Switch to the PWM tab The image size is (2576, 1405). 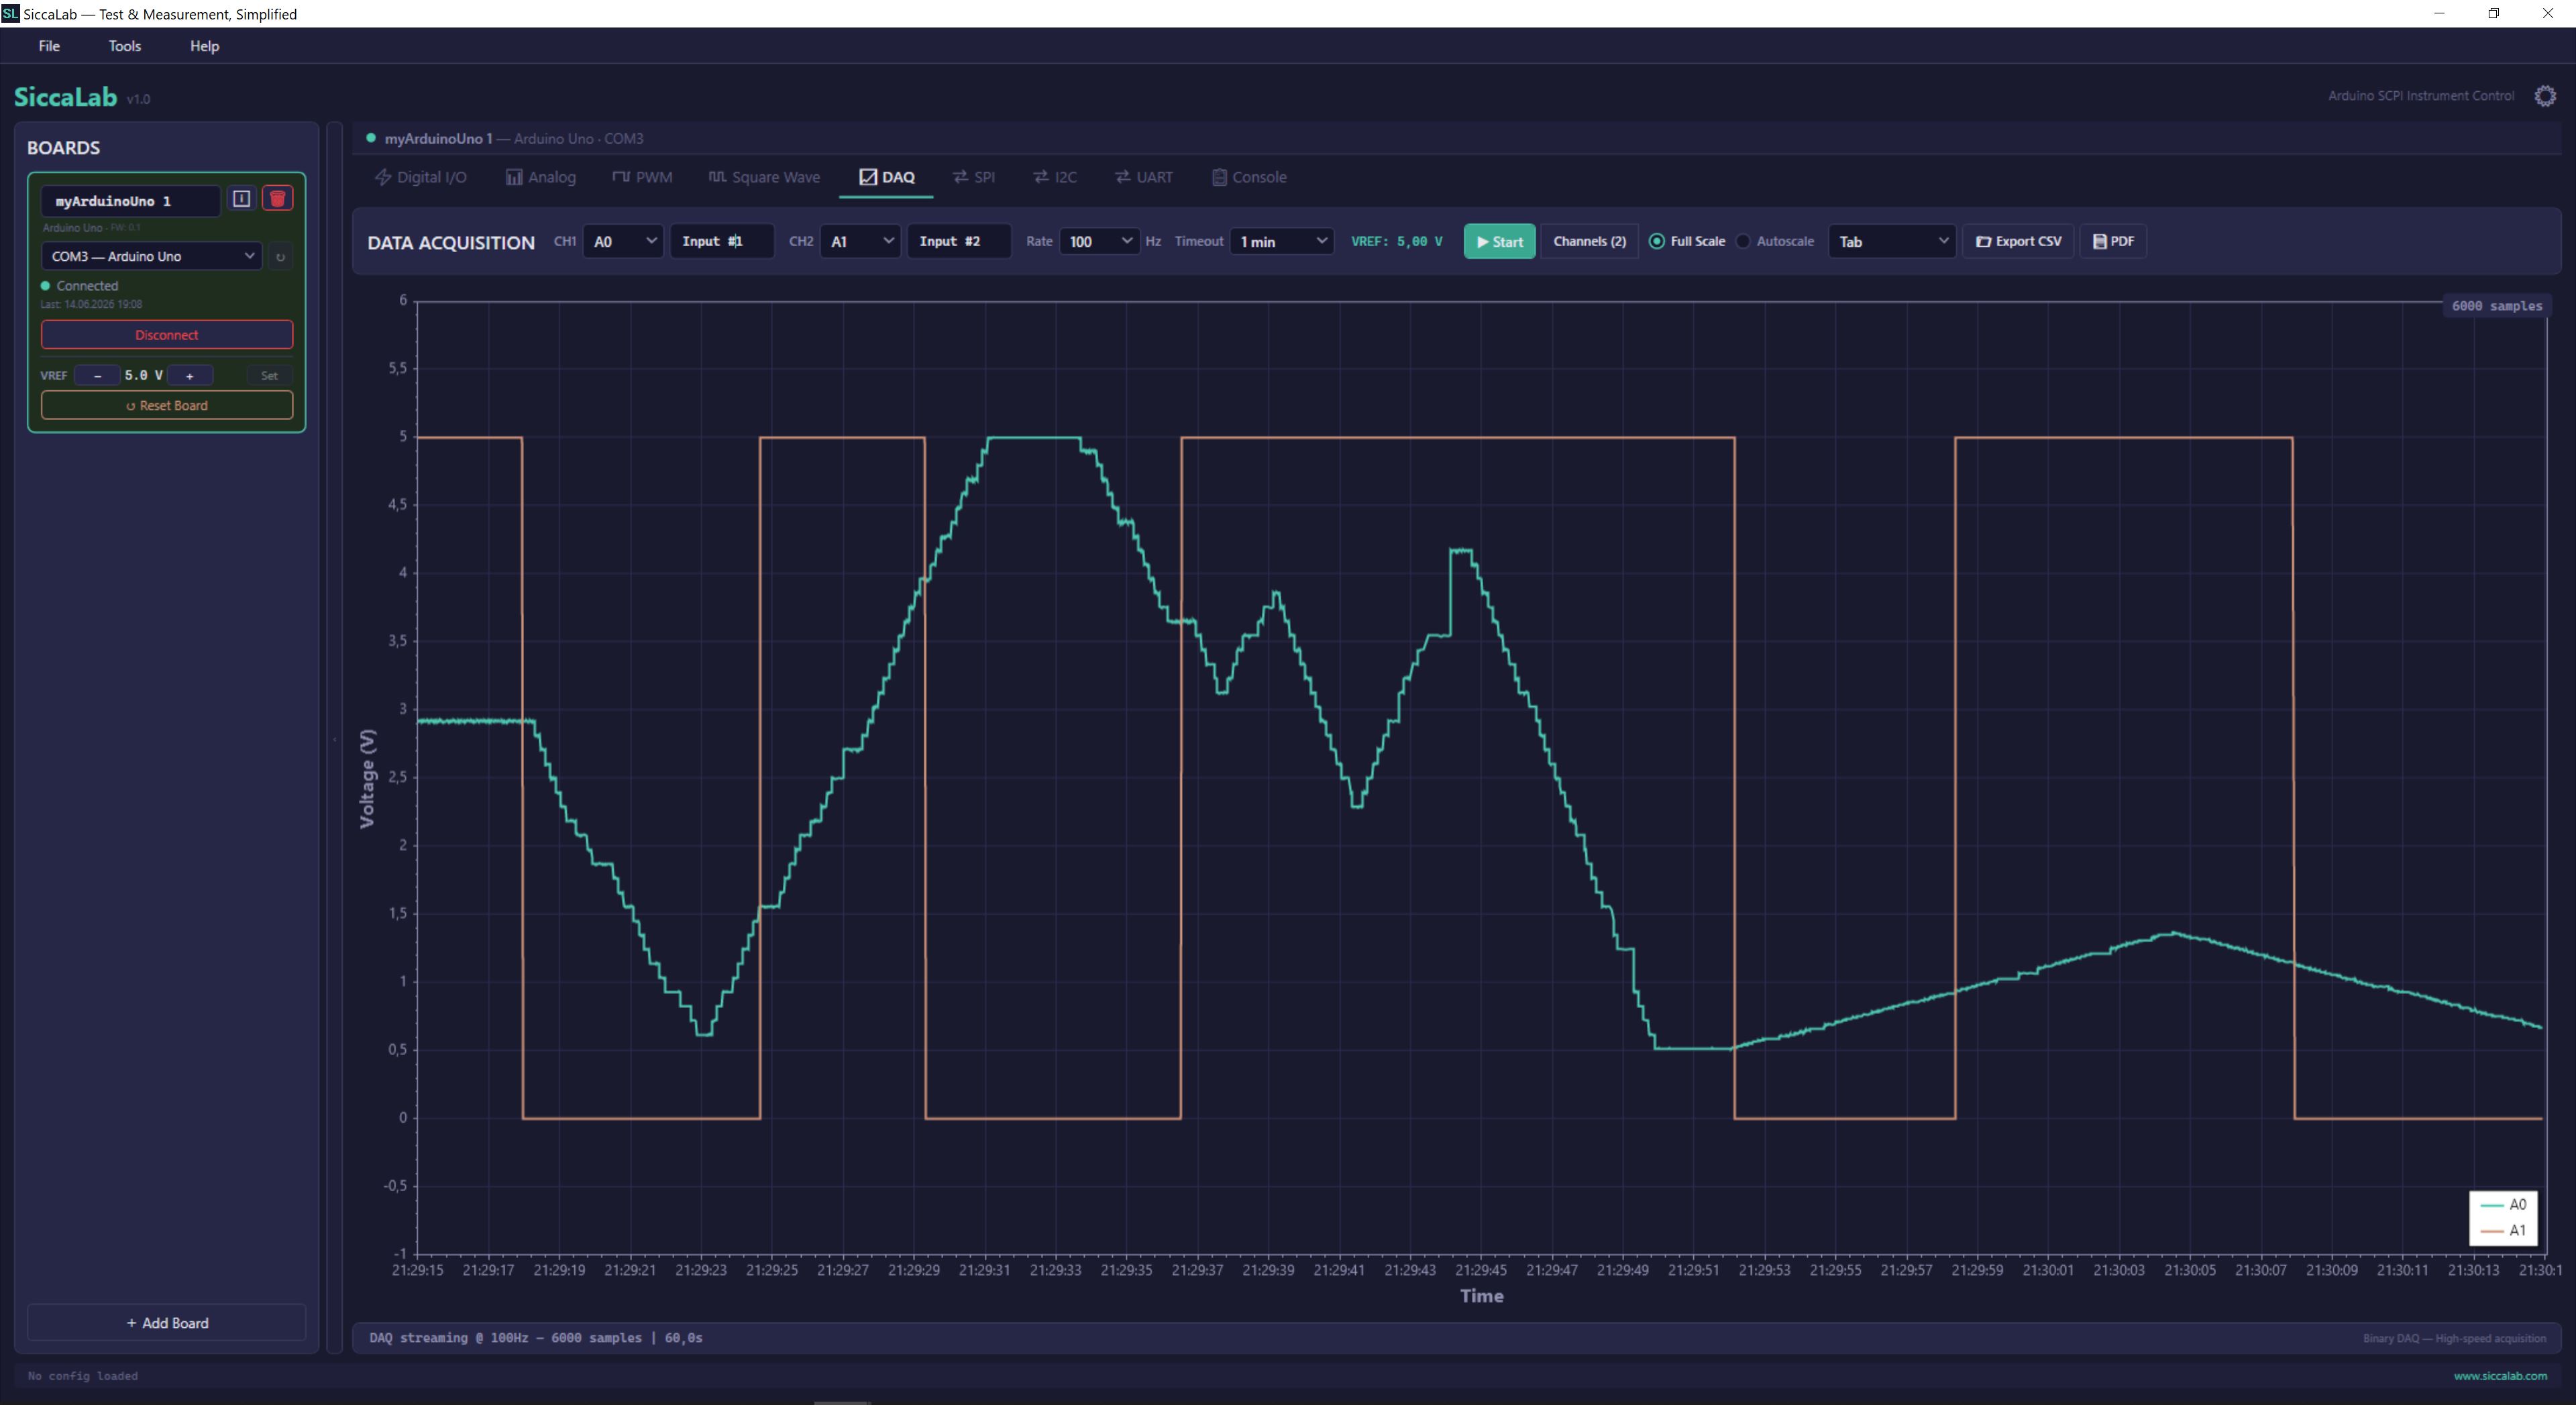(x=642, y=177)
